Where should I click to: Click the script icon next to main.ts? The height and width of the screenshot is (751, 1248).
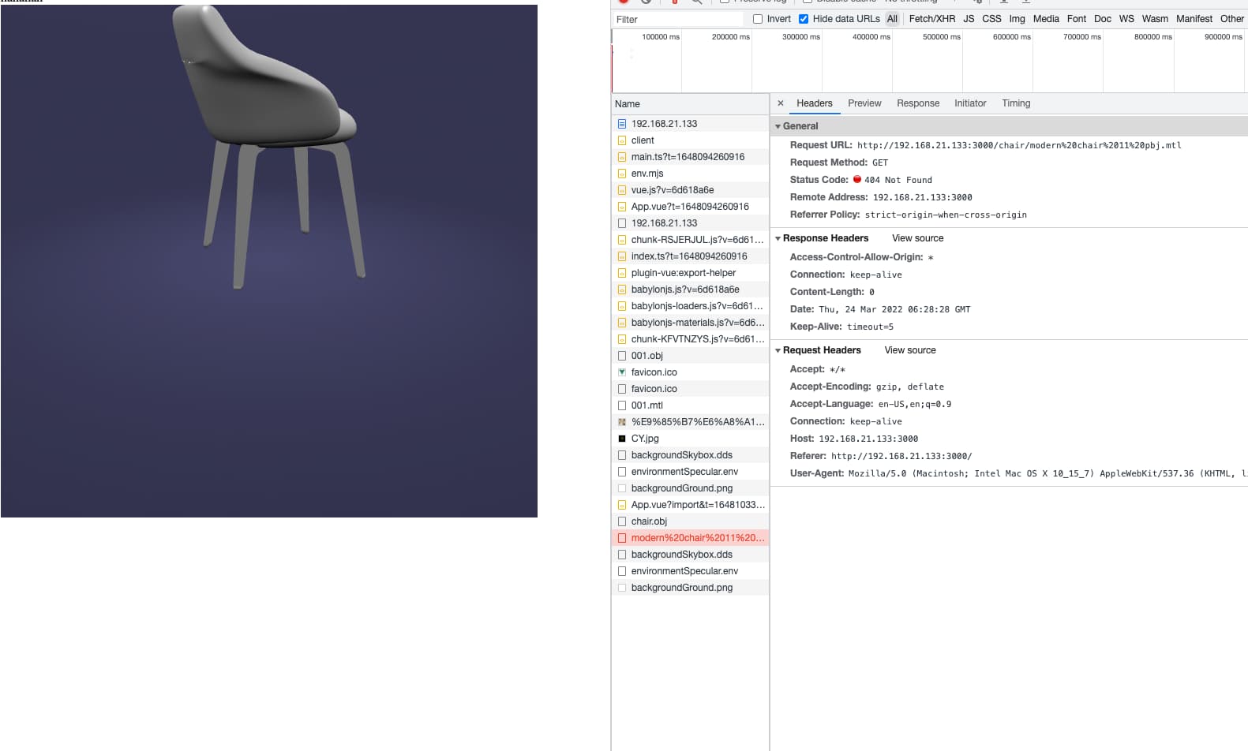[x=622, y=157]
